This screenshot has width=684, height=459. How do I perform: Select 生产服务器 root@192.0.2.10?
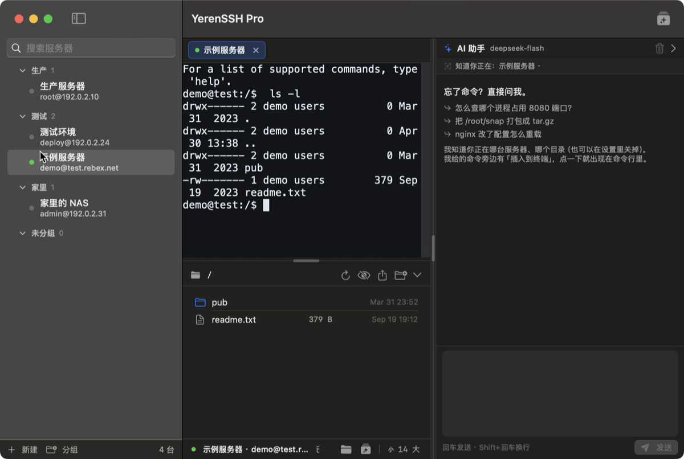(91, 91)
